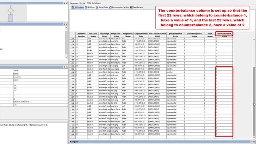
Task: Click the practiceStatus column header
Action: point(175,34)
